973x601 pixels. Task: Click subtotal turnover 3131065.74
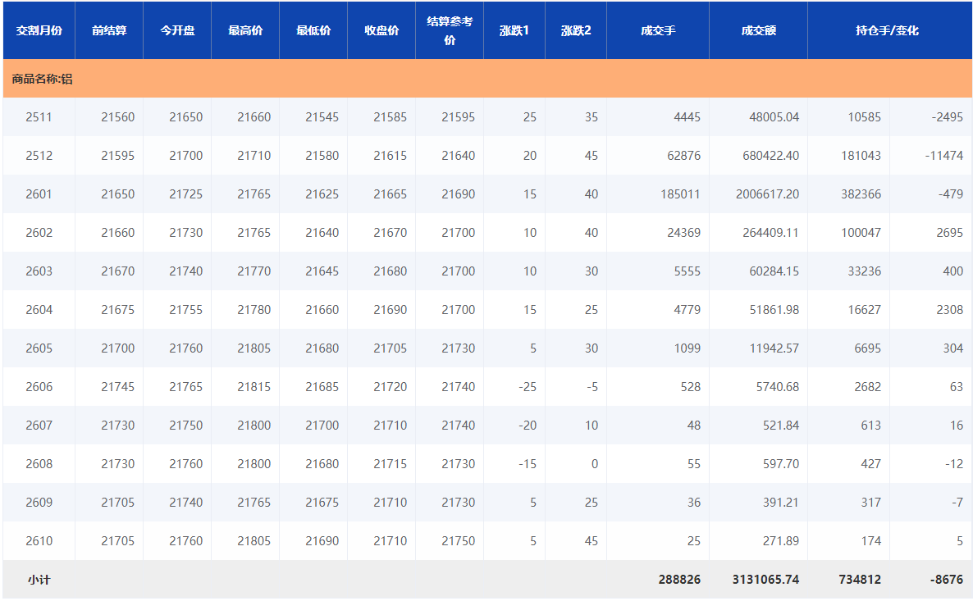coord(765,580)
